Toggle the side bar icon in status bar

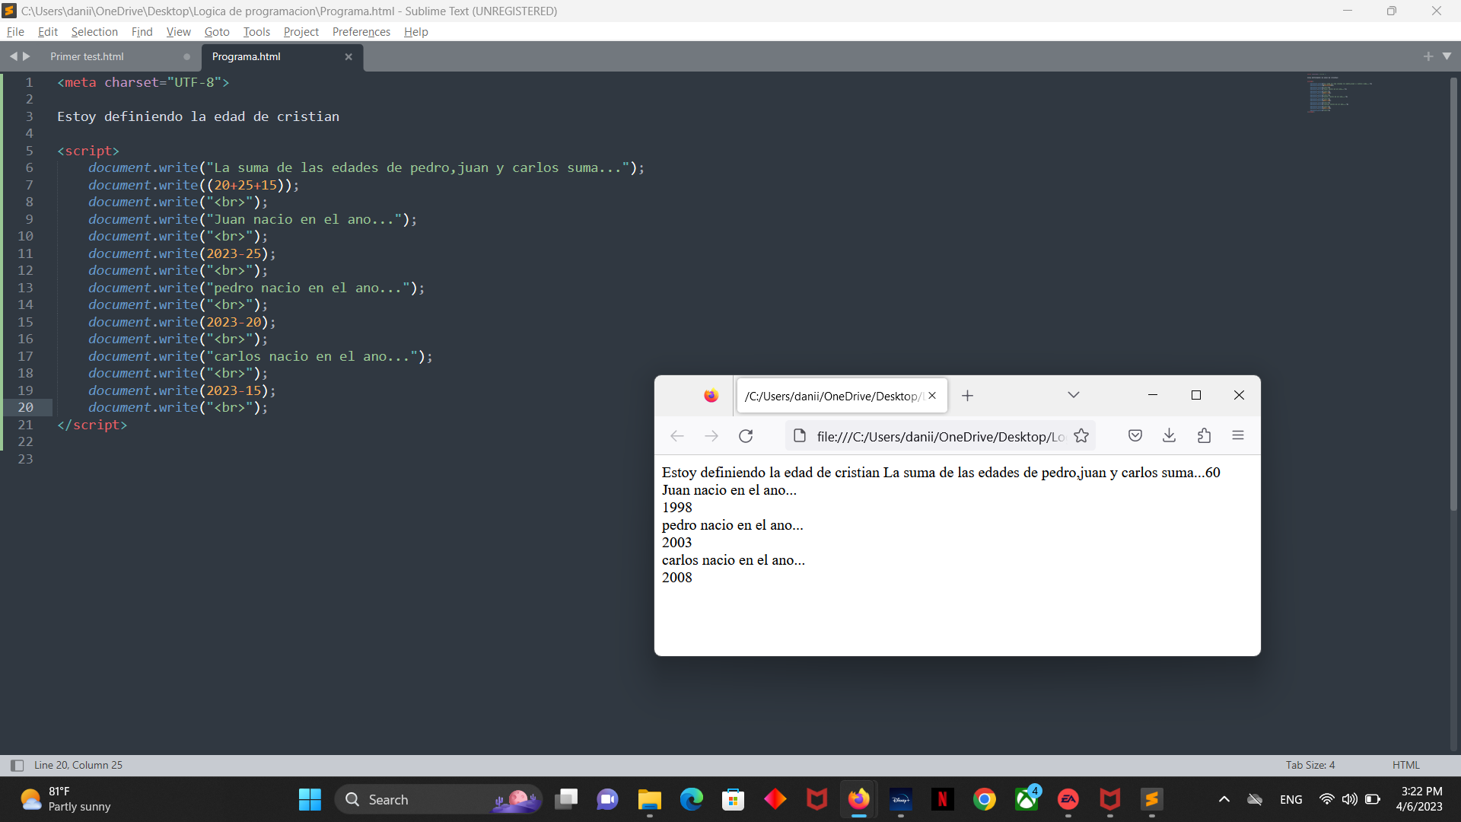[x=17, y=766]
